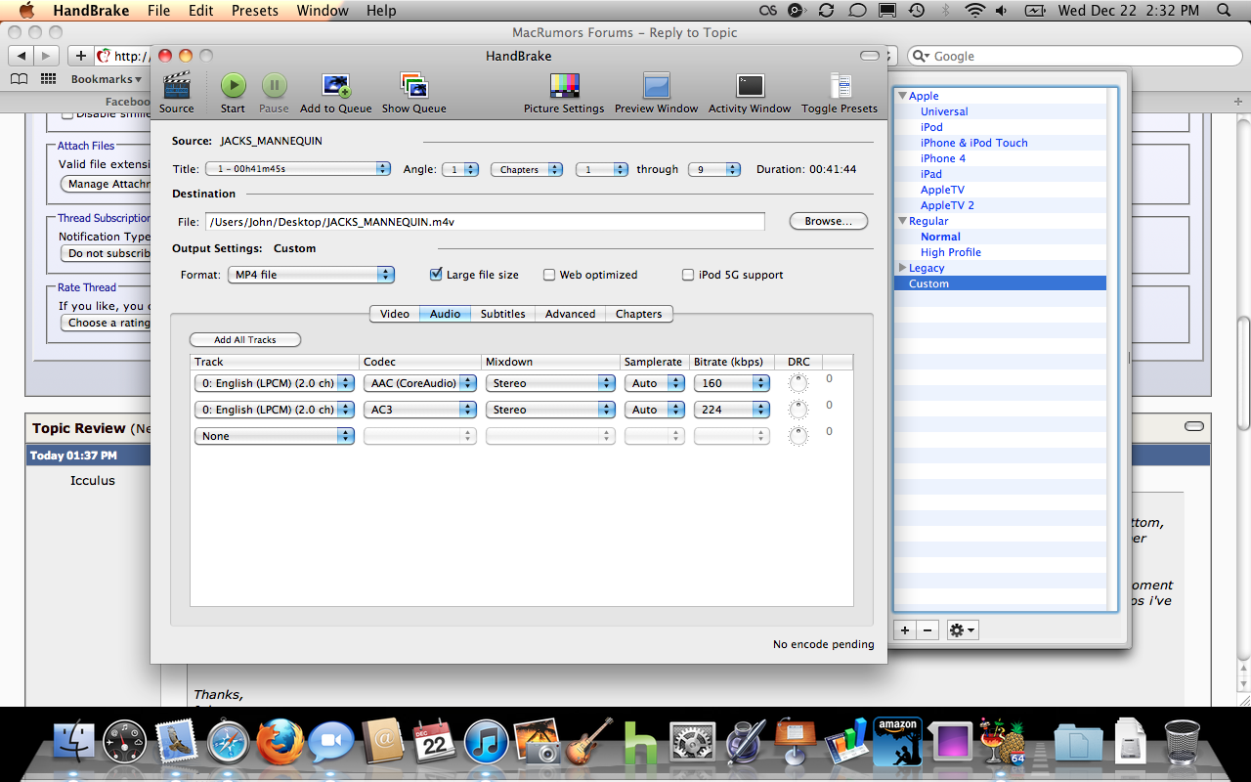Click the Pause toolbar icon
This screenshot has width=1251, height=782.
pyautogui.click(x=274, y=86)
